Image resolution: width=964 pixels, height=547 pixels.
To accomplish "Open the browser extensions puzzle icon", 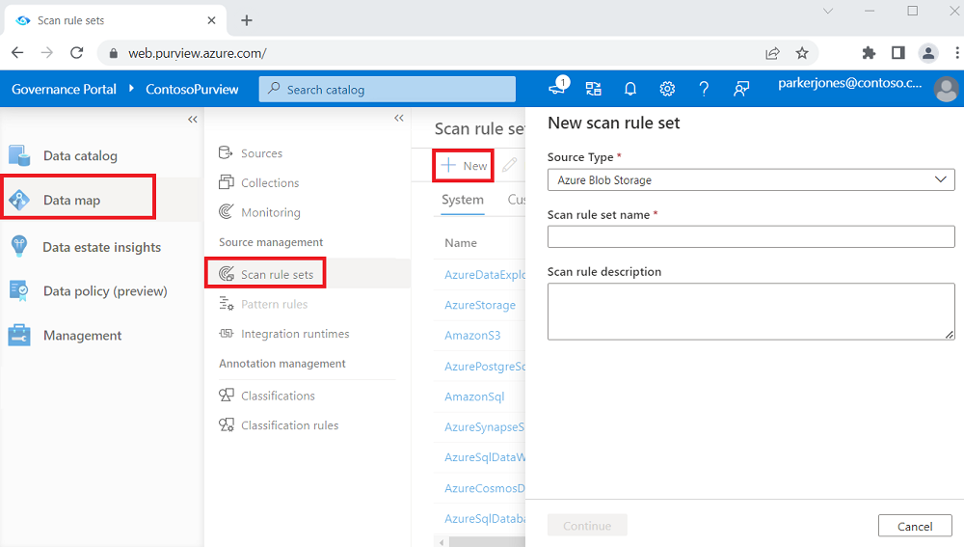I will coord(869,53).
